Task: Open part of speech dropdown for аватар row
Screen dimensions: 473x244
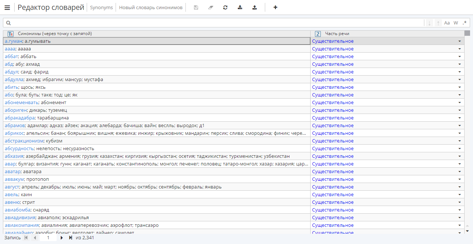Action: point(460,172)
